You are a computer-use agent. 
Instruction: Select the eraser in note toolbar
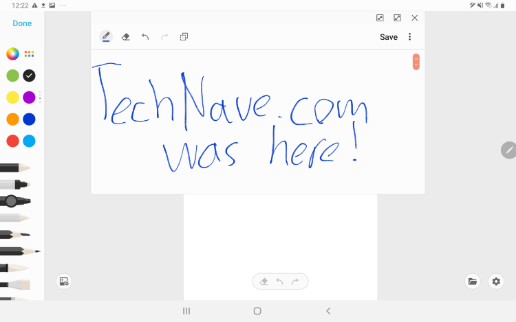coord(125,36)
